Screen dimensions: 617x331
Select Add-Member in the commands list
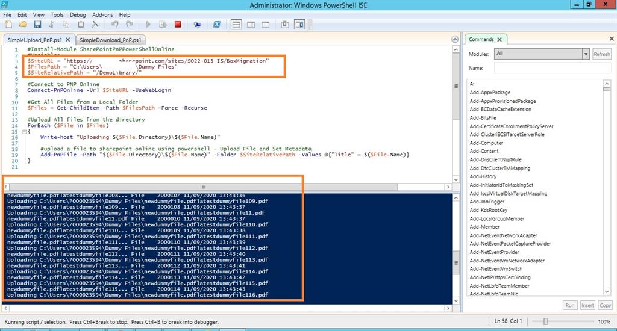[x=484, y=227]
